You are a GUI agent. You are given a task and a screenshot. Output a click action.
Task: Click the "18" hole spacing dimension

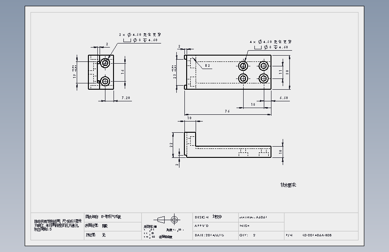click(x=253, y=104)
